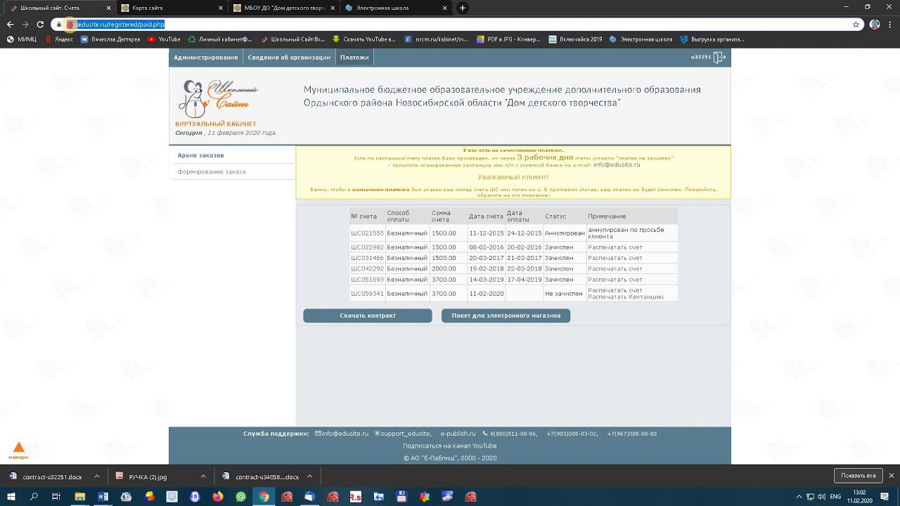Close the downloads bar
Viewport: 900px width, 506px height.
pyautogui.click(x=891, y=476)
